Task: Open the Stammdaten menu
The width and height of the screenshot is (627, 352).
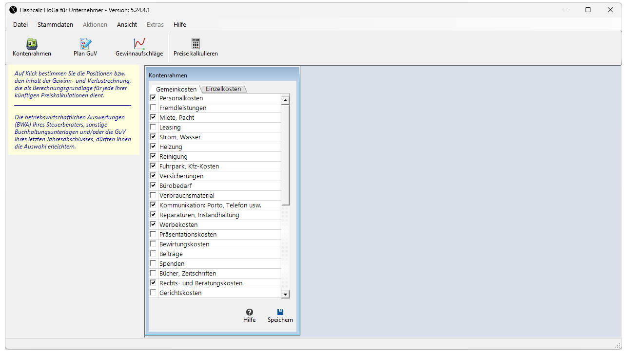Action: click(x=55, y=24)
